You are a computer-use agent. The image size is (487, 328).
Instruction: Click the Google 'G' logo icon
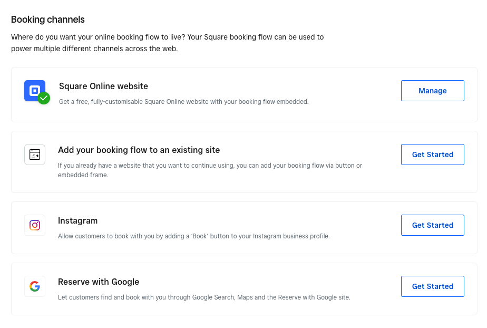point(35,286)
